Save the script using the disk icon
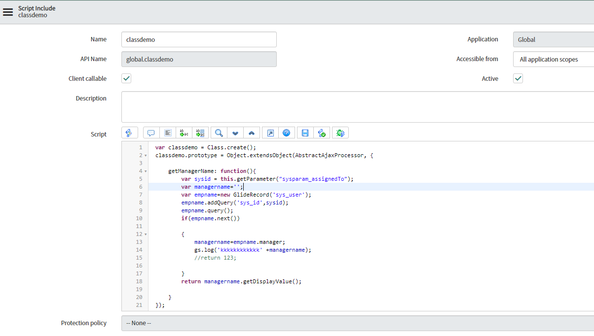This screenshot has width=594, height=336. point(304,133)
